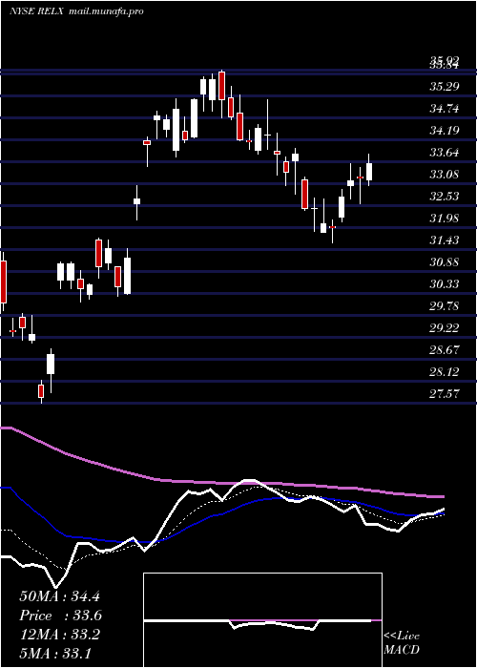Click the 12MA : 33.2 readout
Image resolution: width=477 pixels, height=668 pixels.
click(x=59, y=635)
